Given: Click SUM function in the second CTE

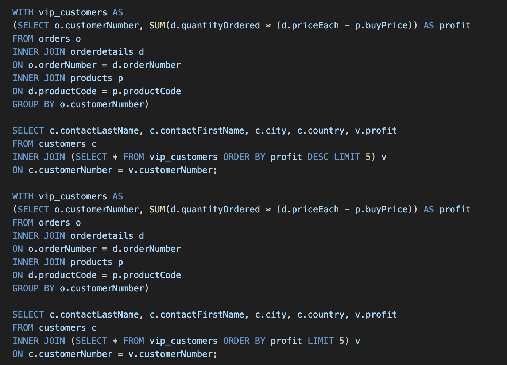Looking at the screenshot, I should [x=157, y=210].
